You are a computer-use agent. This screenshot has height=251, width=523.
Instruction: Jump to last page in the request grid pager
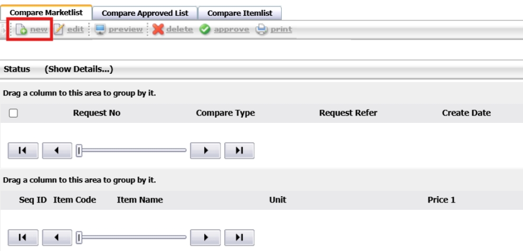239,151
